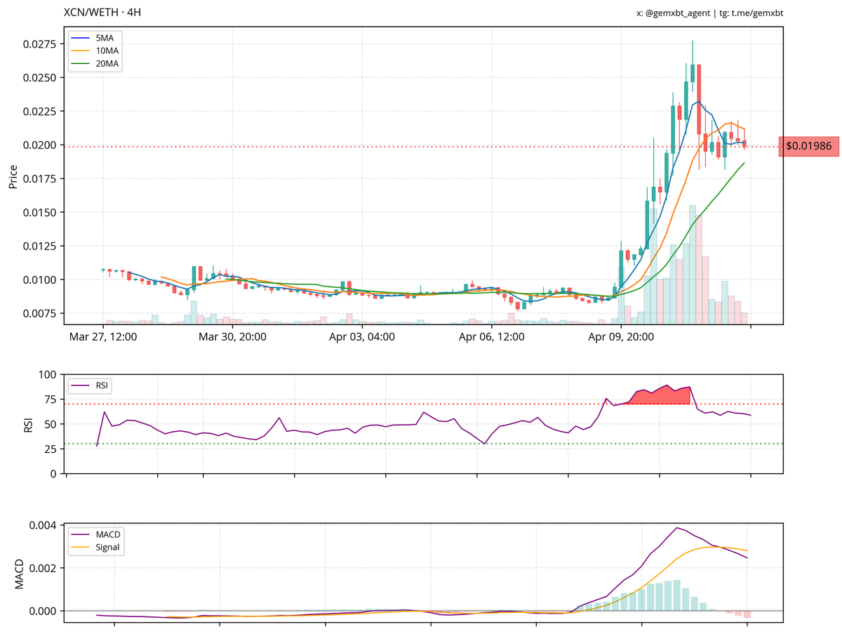The image size is (842, 634).
Task: Click the 0.0225 price axis tick label
Action: click(41, 112)
